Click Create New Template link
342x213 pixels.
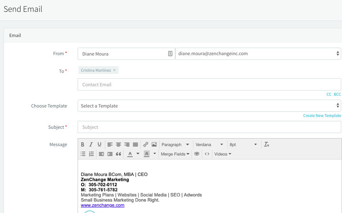322,115
